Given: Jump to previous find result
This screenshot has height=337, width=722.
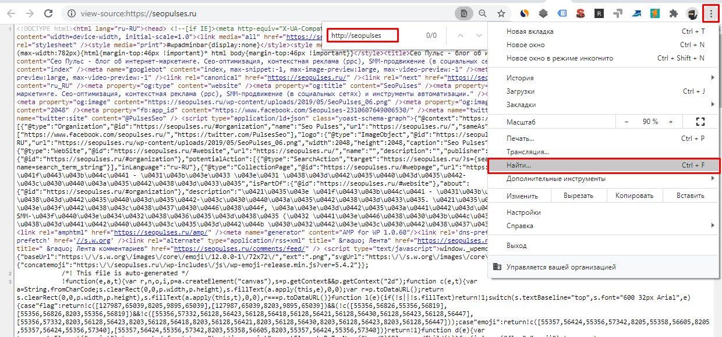Looking at the screenshot, I should 460,36.
